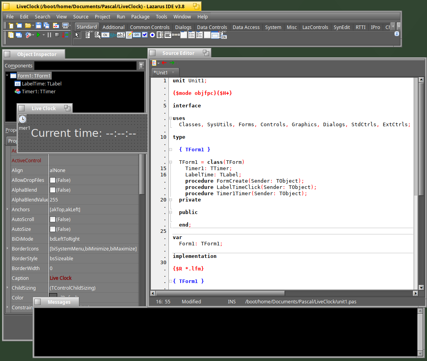
Task: Open the dropdown arrow next to Open folder icon
Action: (33, 26)
